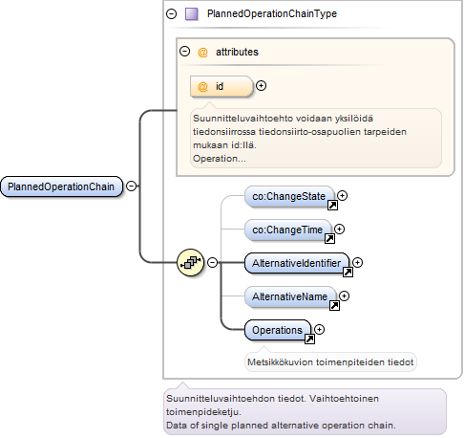Screen dimensions: 464x438
Task: Follow the reference arrow on Operations
Action: [309, 339]
